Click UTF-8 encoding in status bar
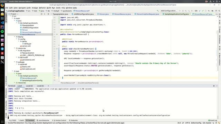 click(x=188, y=123)
